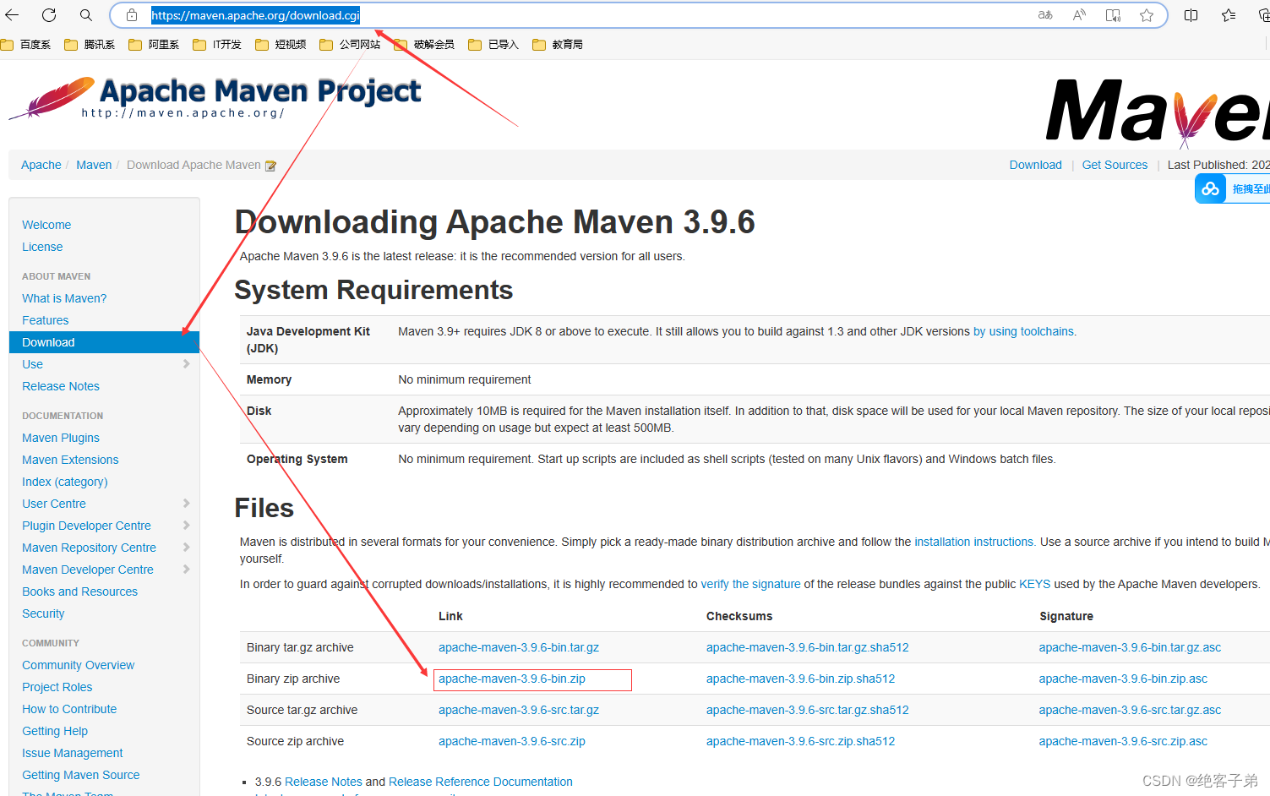Open the favorites list icon
Screen dimensions: 1270x796
coord(1229,15)
